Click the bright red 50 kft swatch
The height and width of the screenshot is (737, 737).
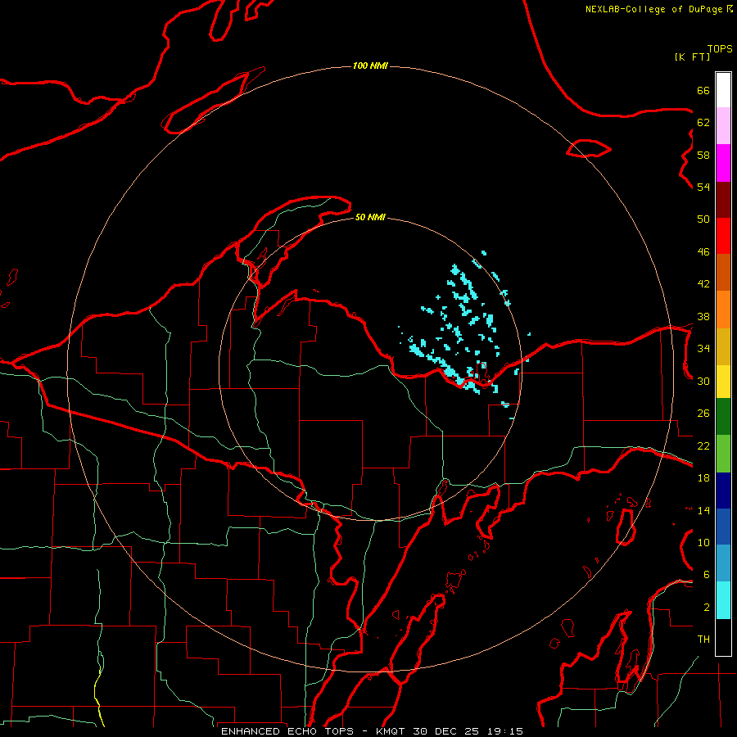click(x=723, y=236)
